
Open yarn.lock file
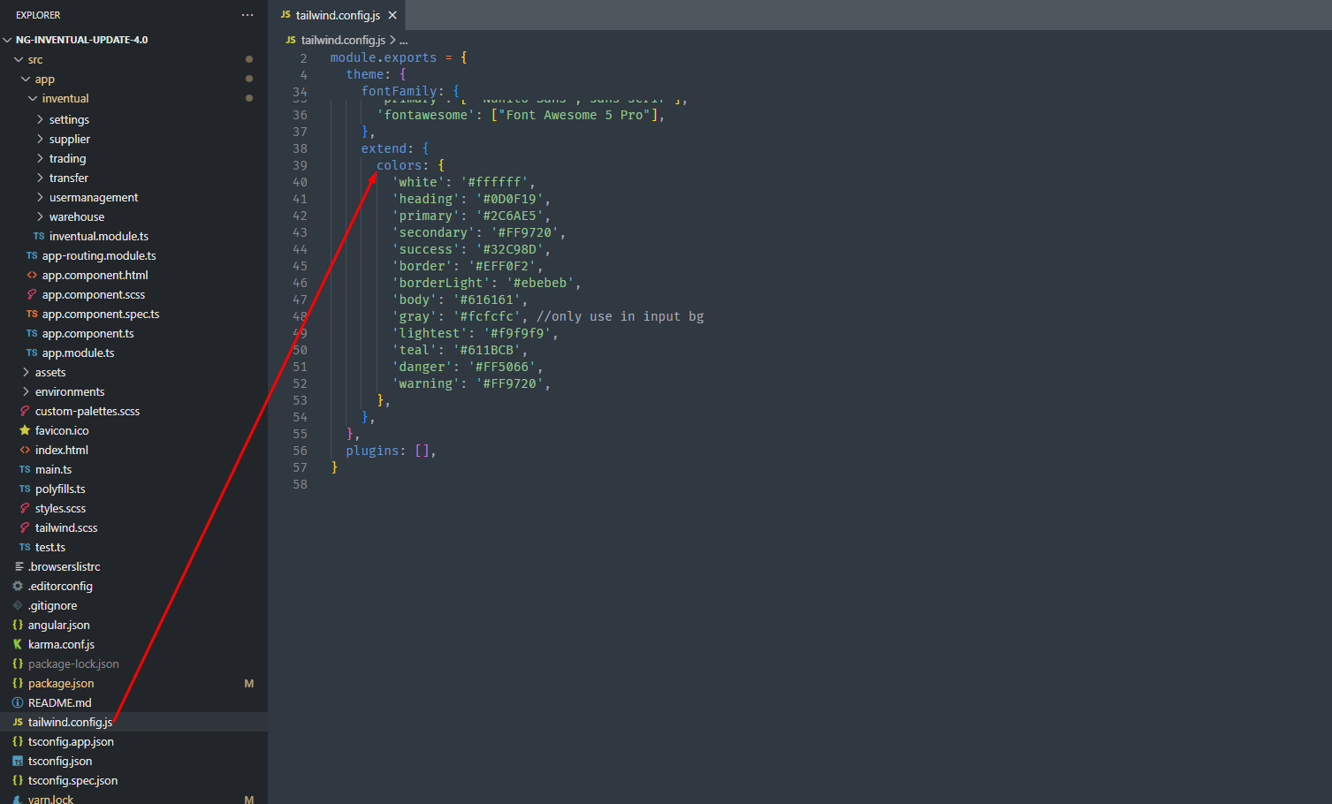point(50,799)
